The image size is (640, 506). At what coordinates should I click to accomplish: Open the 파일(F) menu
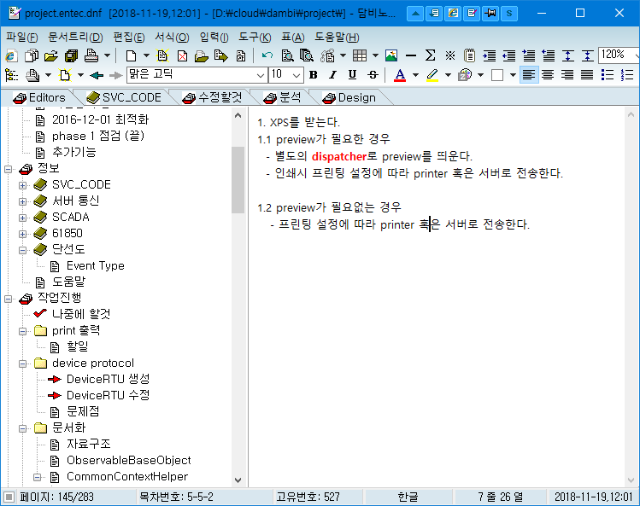tap(22, 38)
